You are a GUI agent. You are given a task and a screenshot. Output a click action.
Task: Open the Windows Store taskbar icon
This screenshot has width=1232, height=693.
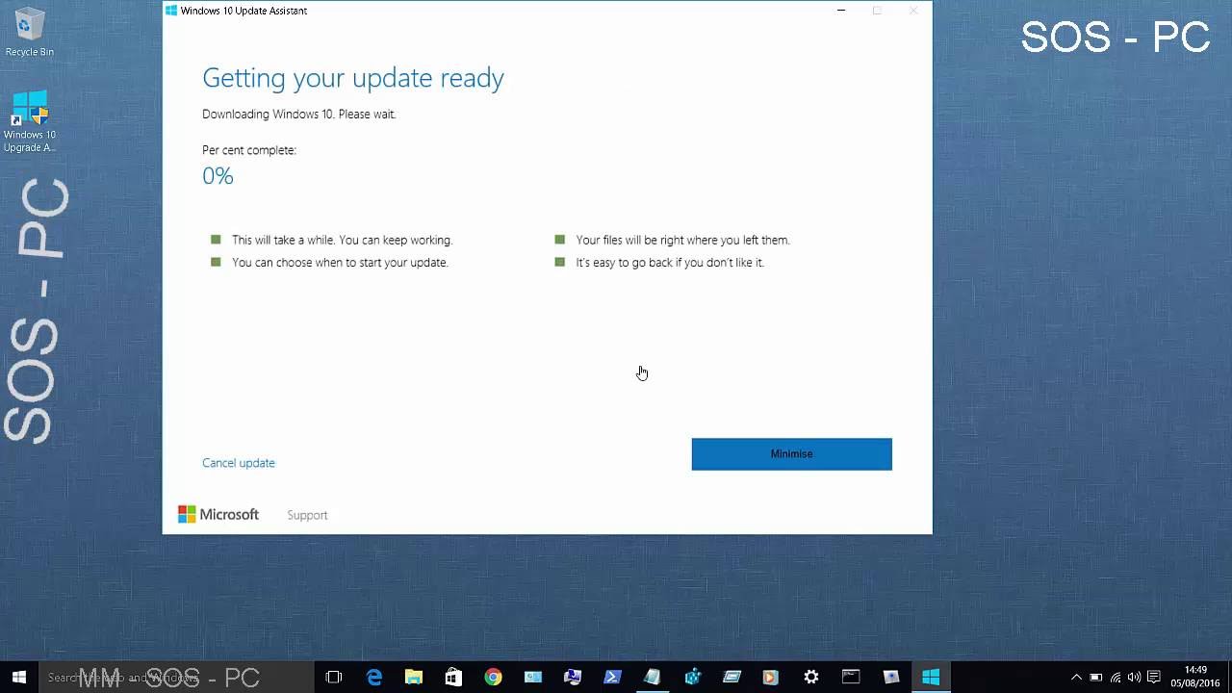[453, 678]
